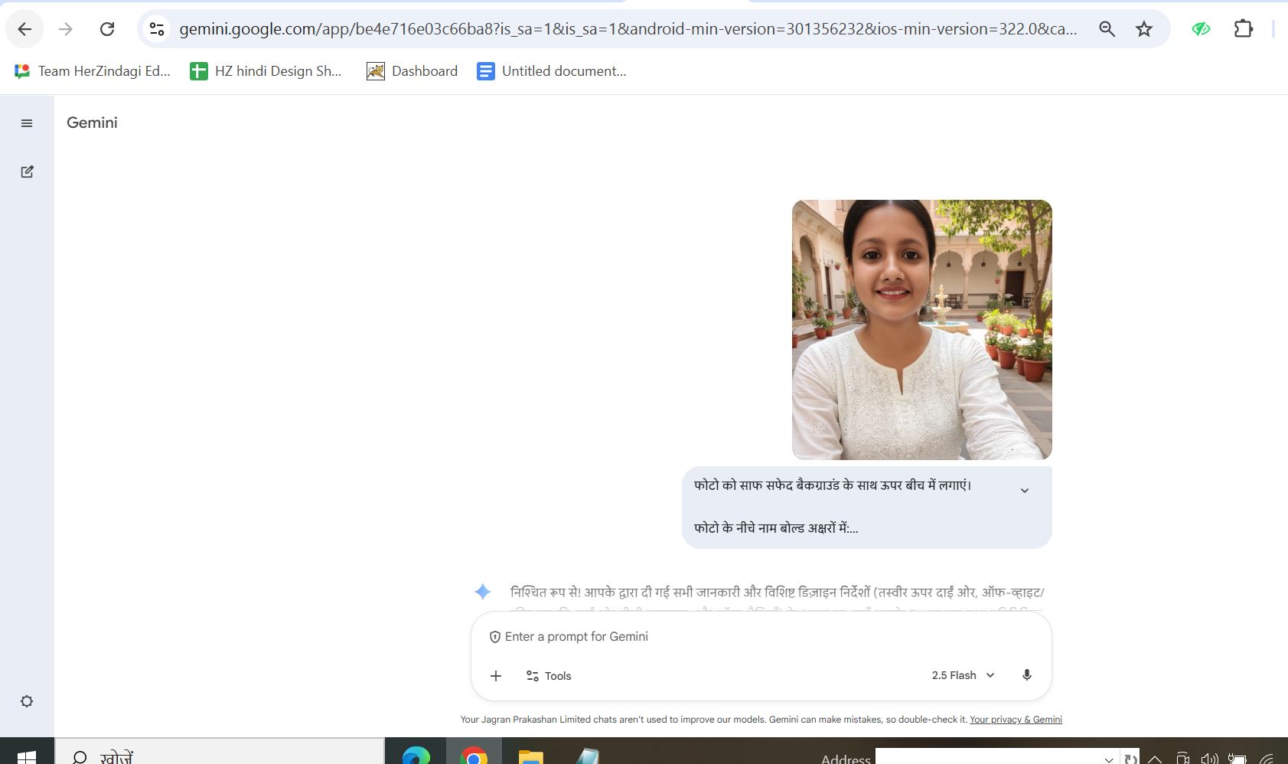
Task: Click the plus icon to attach files
Action: coord(496,676)
